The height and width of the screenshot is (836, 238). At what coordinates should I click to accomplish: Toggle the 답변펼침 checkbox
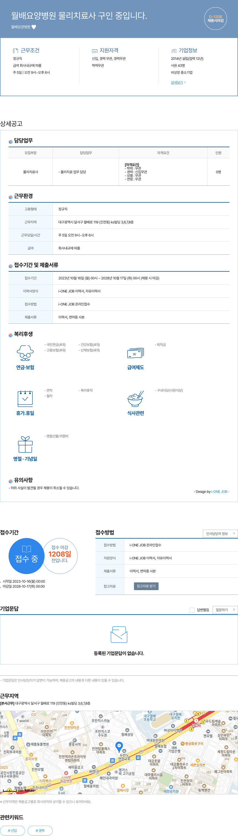click(192, 610)
